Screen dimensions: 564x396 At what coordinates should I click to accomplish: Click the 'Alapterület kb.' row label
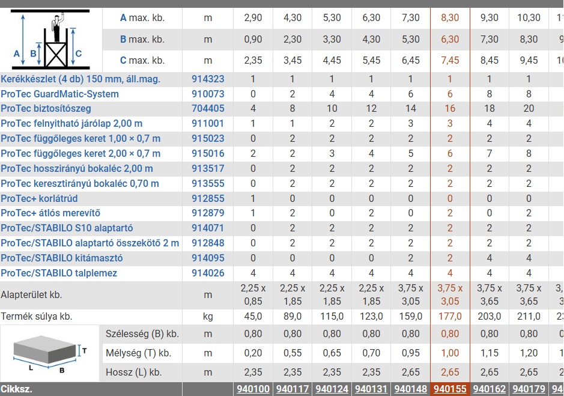pos(31,295)
